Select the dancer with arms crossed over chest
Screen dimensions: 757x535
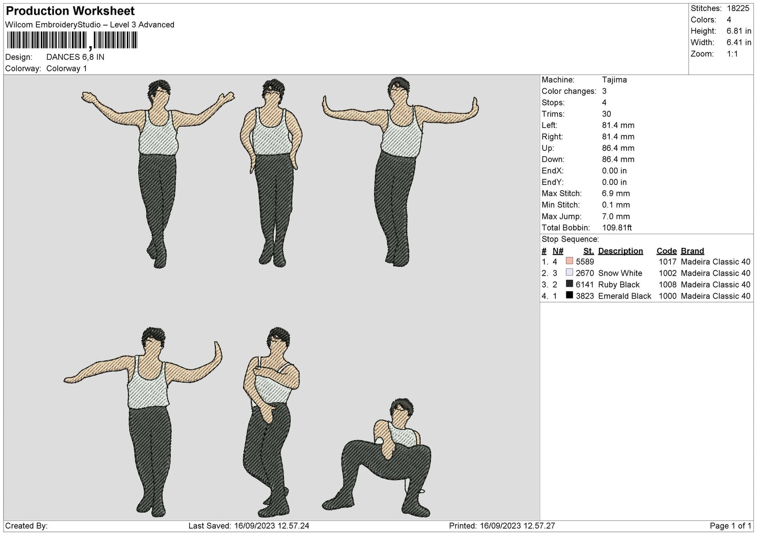click(x=271, y=422)
